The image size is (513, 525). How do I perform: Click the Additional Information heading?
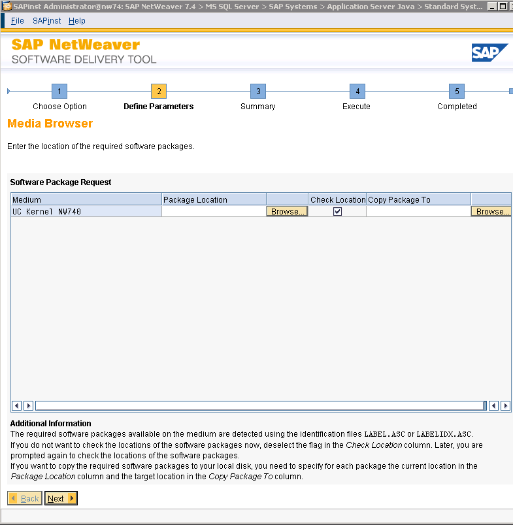coord(50,423)
